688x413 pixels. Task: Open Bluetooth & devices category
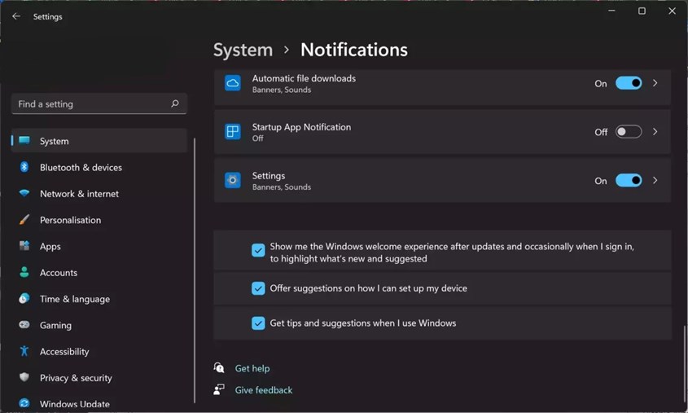click(x=99, y=167)
